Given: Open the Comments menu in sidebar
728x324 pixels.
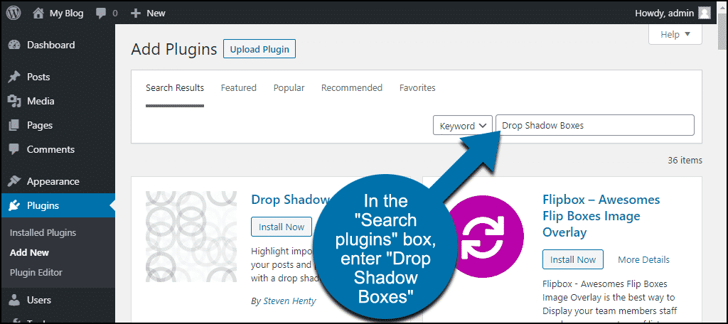Looking at the screenshot, I should pyautogui.click(x=58, y=149).
